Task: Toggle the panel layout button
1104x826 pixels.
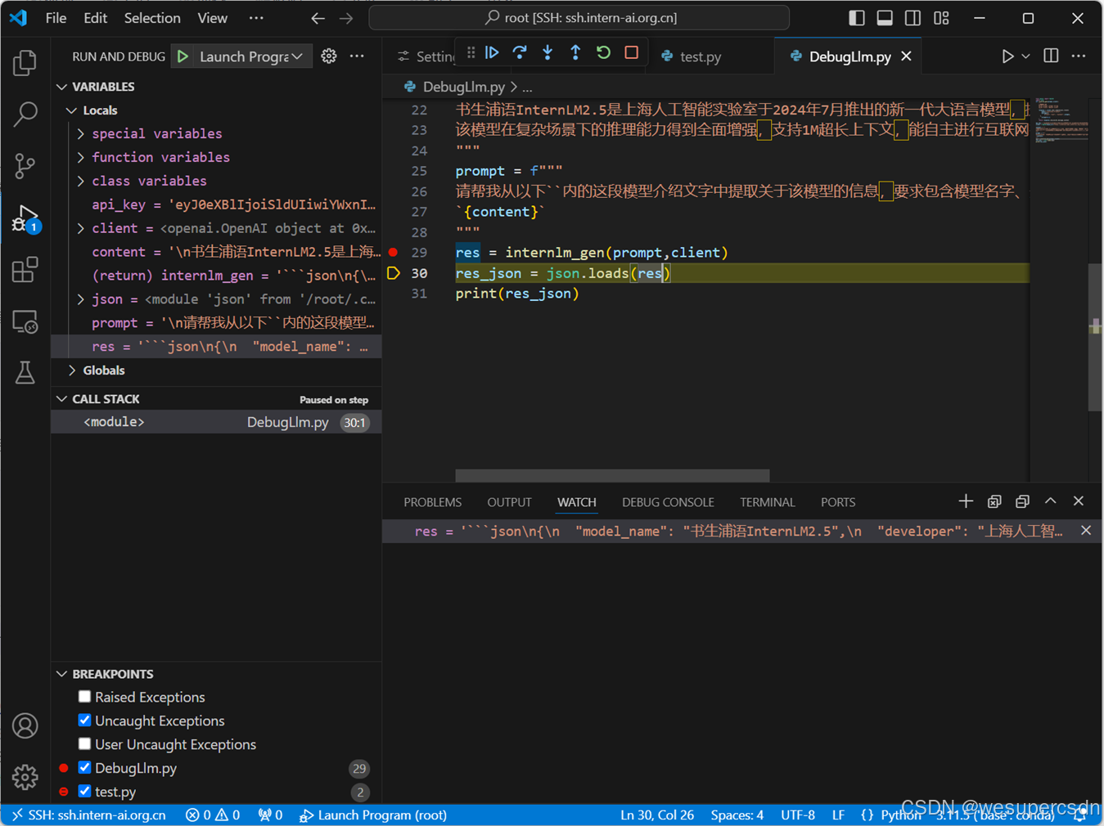Action: tap(885, 17)
